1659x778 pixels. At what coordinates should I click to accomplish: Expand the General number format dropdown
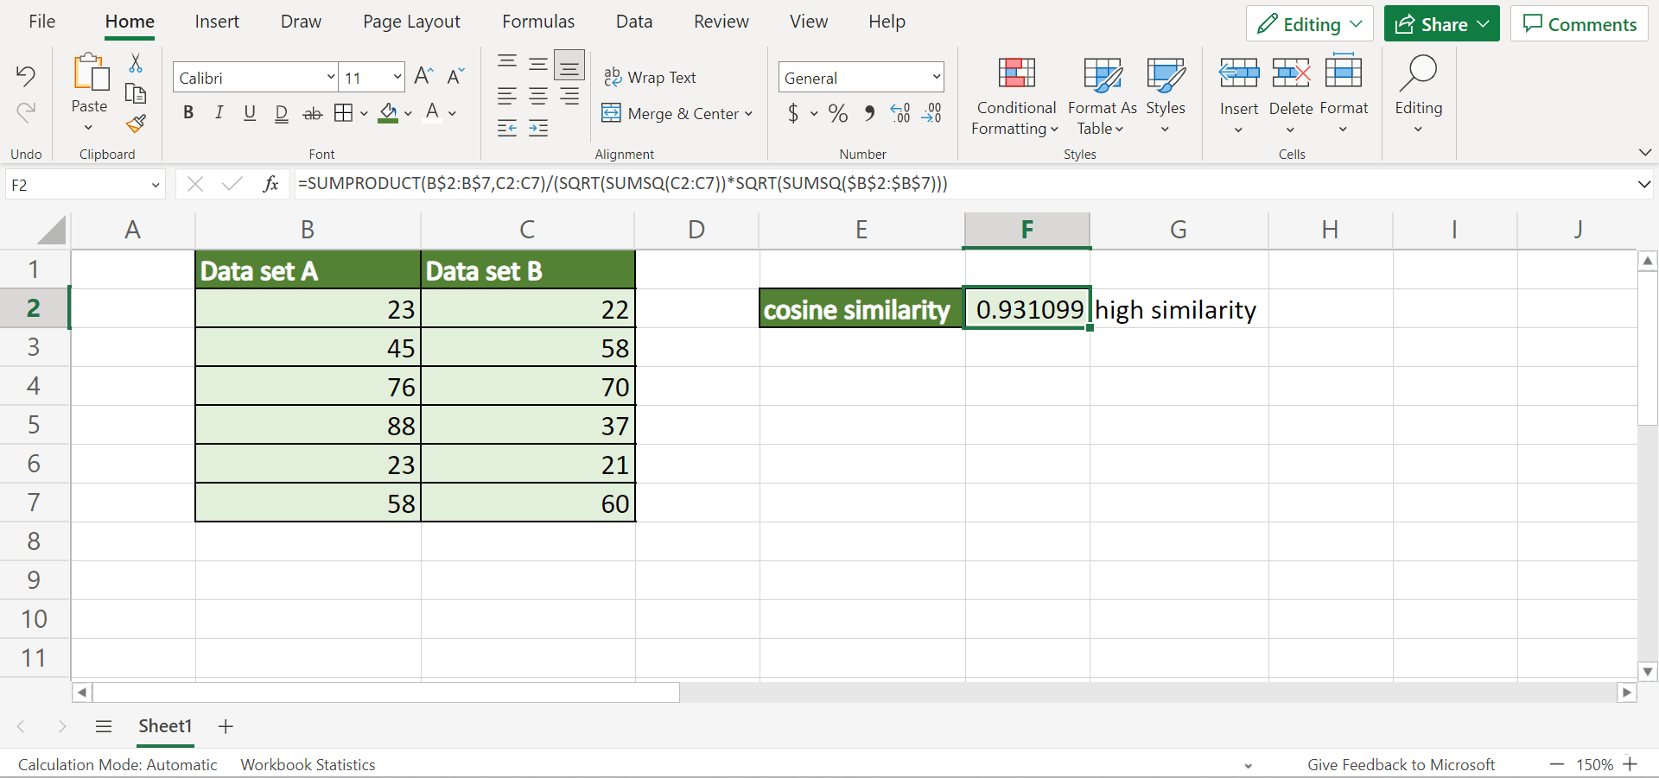click(936, 77)
